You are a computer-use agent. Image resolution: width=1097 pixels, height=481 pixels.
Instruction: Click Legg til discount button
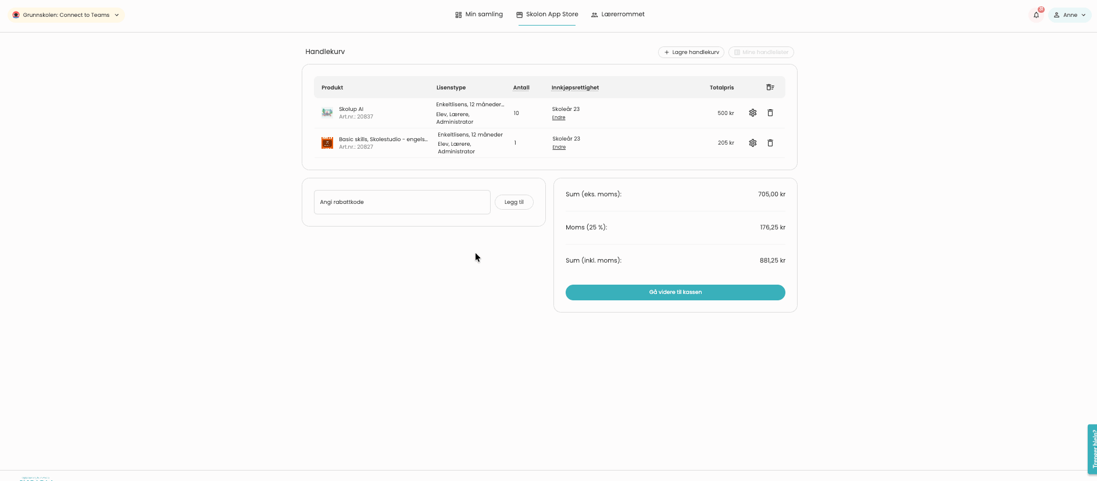click(x=514, y=202)
